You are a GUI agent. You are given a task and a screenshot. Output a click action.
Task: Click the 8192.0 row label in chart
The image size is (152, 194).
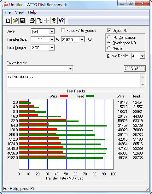point(13,158)
